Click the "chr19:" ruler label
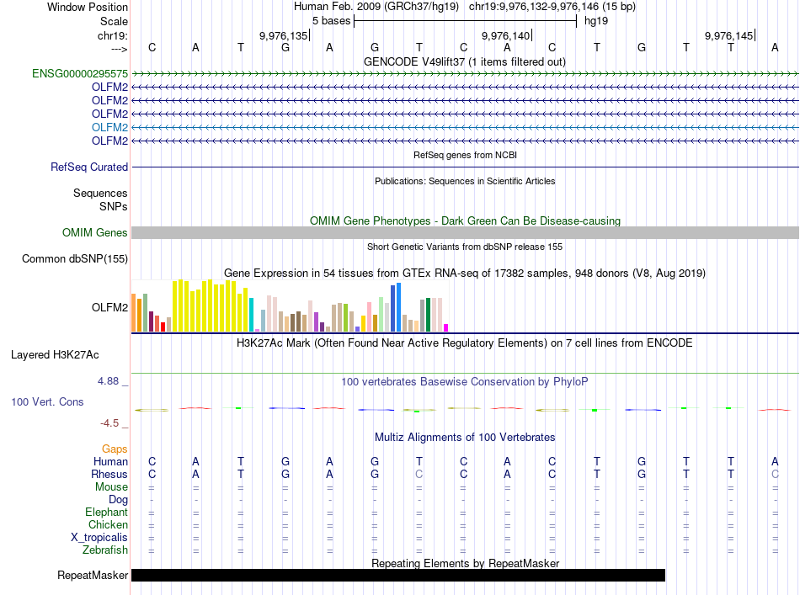Viewport: 800px width, 595px height. click(x=113, y=35)
